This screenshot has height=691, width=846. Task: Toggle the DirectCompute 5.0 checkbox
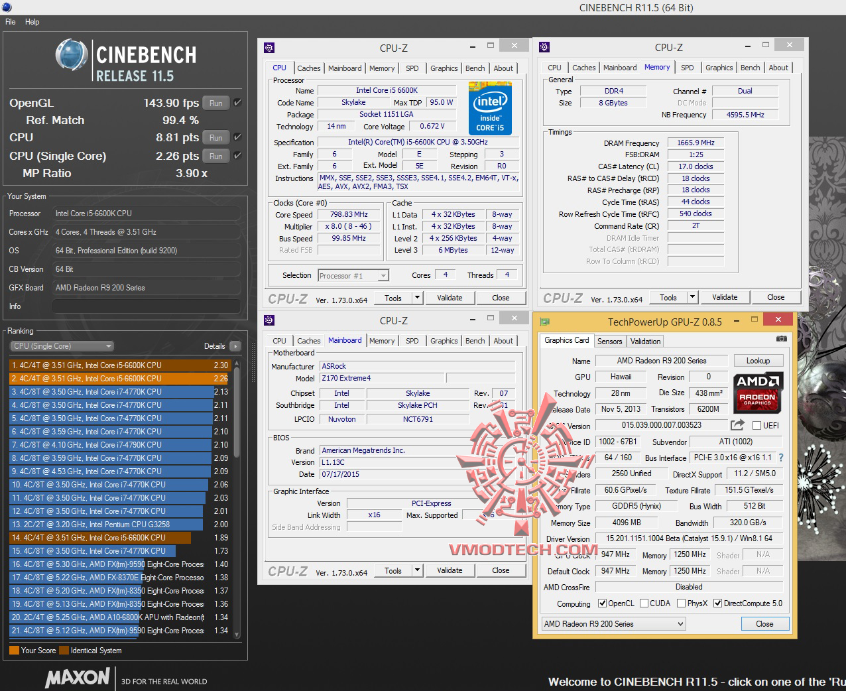(x=717, y=603)
